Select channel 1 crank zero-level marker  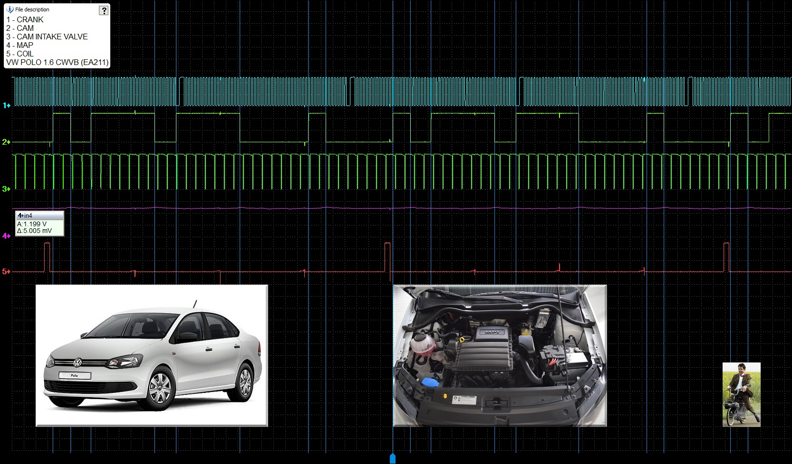tap(6, 105)
